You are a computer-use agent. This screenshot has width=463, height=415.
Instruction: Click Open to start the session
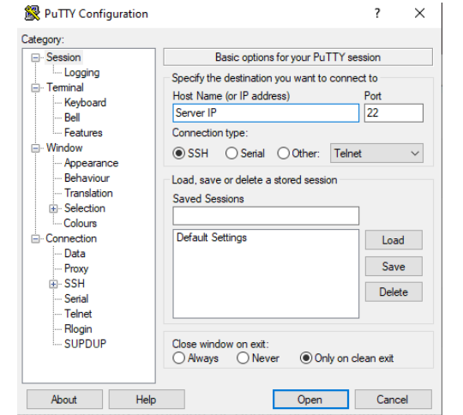pos(310,400)
